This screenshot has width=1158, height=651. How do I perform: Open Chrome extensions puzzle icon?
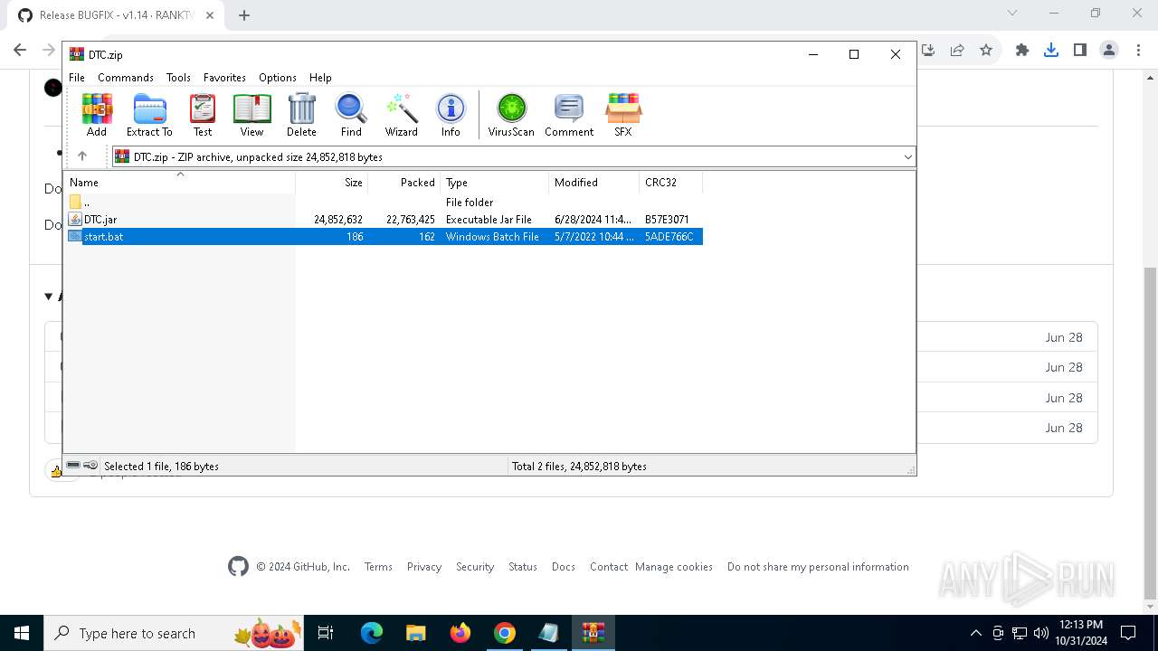click(x=1022, y=50)
